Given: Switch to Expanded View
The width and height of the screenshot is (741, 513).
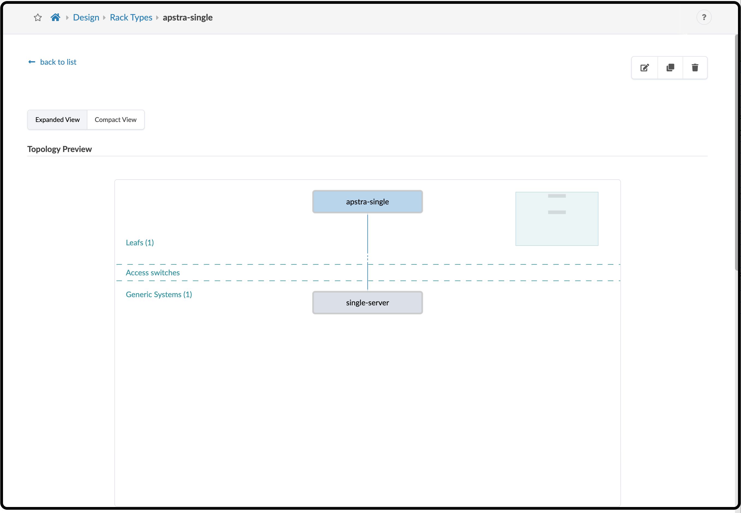Looking at the screenshot, I should click(x=57, y=120).
